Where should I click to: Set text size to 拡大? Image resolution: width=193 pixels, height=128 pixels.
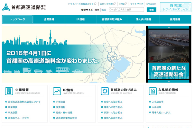104,10
